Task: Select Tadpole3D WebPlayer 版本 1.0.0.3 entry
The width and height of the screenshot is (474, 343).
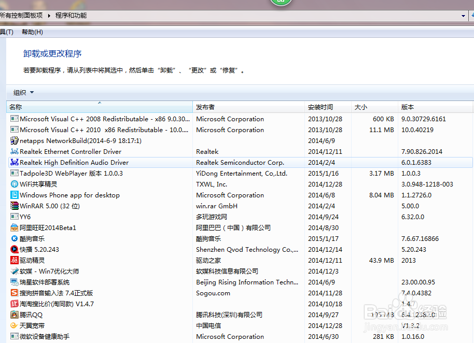Action: (x=240, y=173)
